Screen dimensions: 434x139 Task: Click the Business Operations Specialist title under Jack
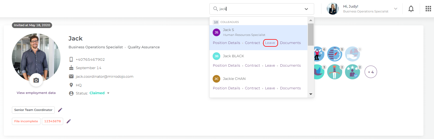pos(96,47)
